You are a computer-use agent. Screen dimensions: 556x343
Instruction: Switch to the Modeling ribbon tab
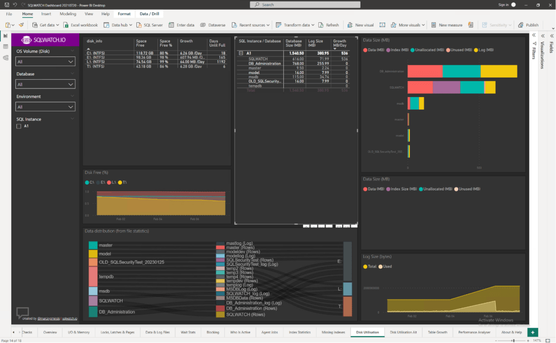pos(67,14)
